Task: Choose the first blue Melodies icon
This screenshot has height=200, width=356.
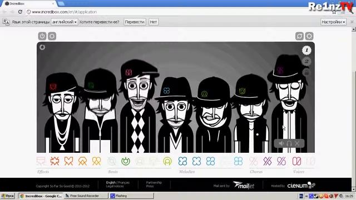Action: click(182, 161)
